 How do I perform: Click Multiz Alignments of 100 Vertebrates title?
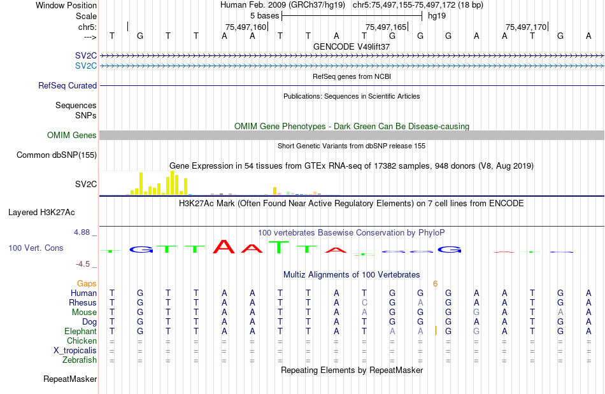tap(352, 274)
